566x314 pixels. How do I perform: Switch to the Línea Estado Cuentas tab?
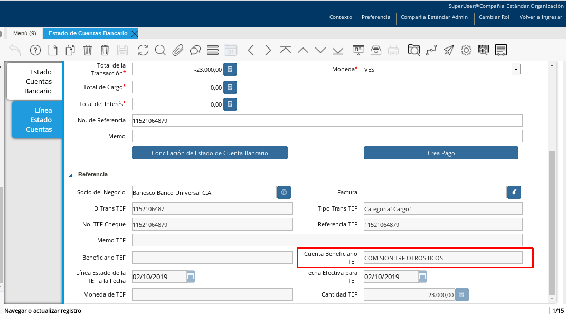tap(38, 120)
